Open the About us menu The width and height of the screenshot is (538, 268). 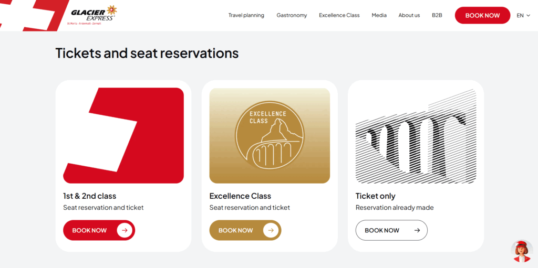click(409, 15)
